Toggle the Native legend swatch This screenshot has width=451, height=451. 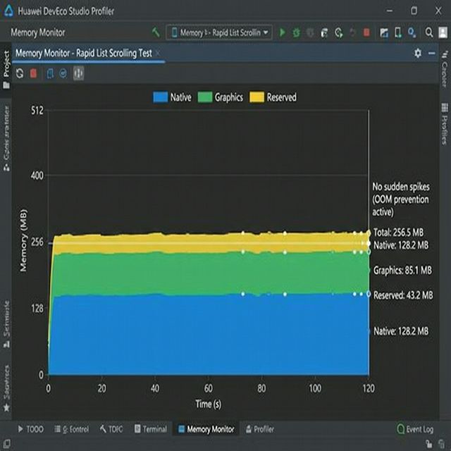click(x=161, y=97)
